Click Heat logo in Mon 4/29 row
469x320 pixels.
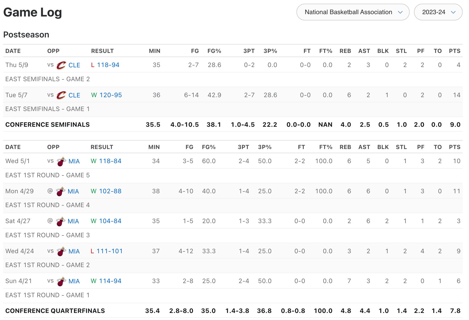61,191
